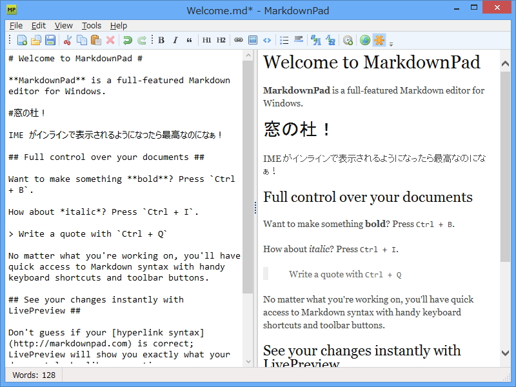The height and width of the screenshot is (387, 516).
Task: Undo the last edit with the undo icon
Action: 126,40
